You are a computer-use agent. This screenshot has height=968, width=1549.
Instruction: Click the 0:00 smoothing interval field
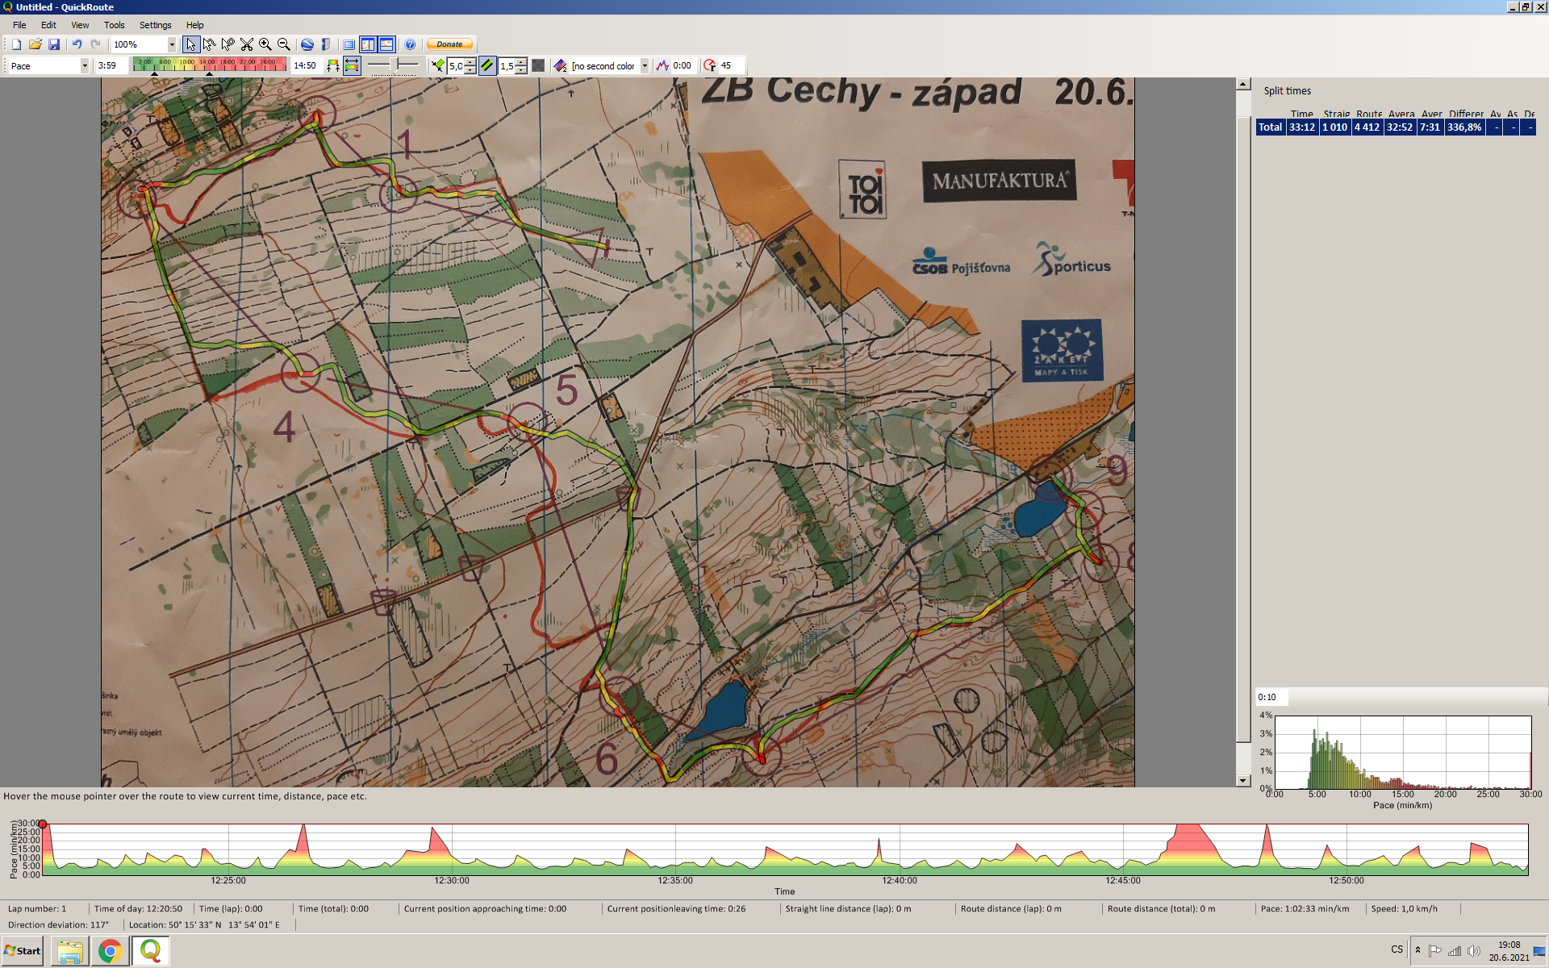(684, 66)
